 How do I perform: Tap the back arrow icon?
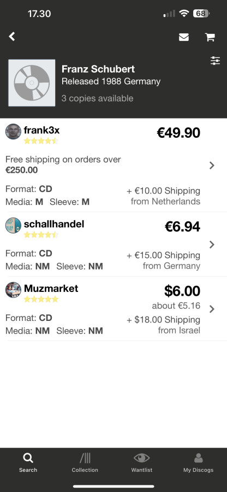click(12, 37)
